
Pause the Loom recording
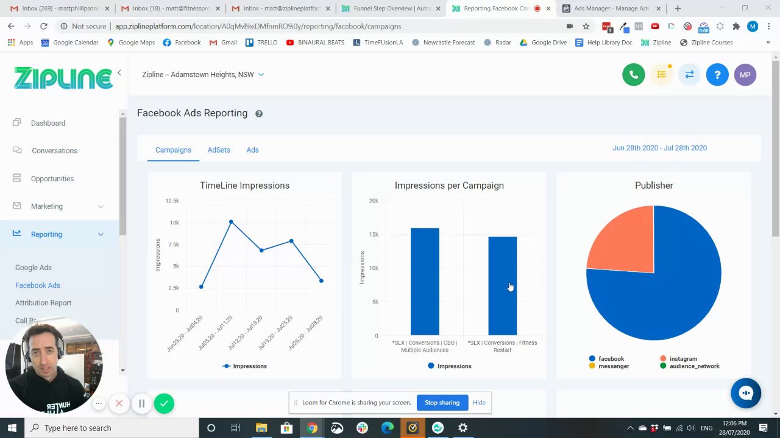(x=141, y=403)
